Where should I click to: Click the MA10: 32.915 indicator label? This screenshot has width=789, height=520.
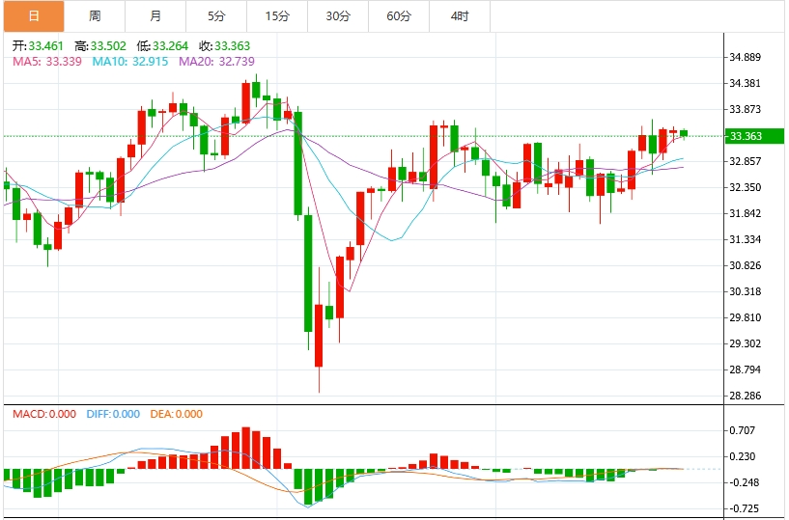coord(129,62)
